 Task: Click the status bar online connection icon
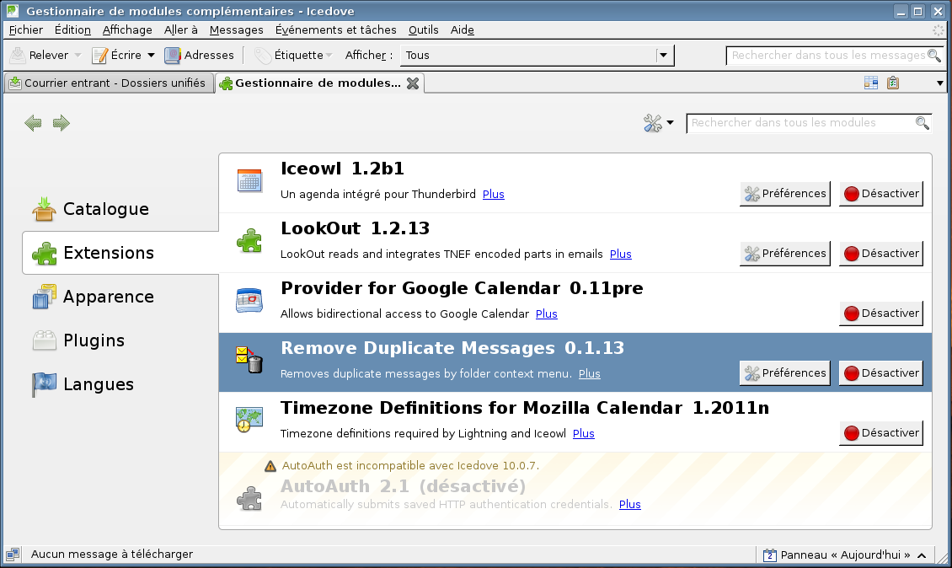(13, 555)
